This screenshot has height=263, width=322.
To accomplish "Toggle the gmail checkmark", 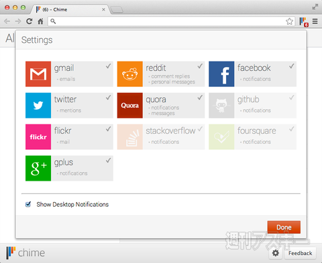I will pos(108,66).
